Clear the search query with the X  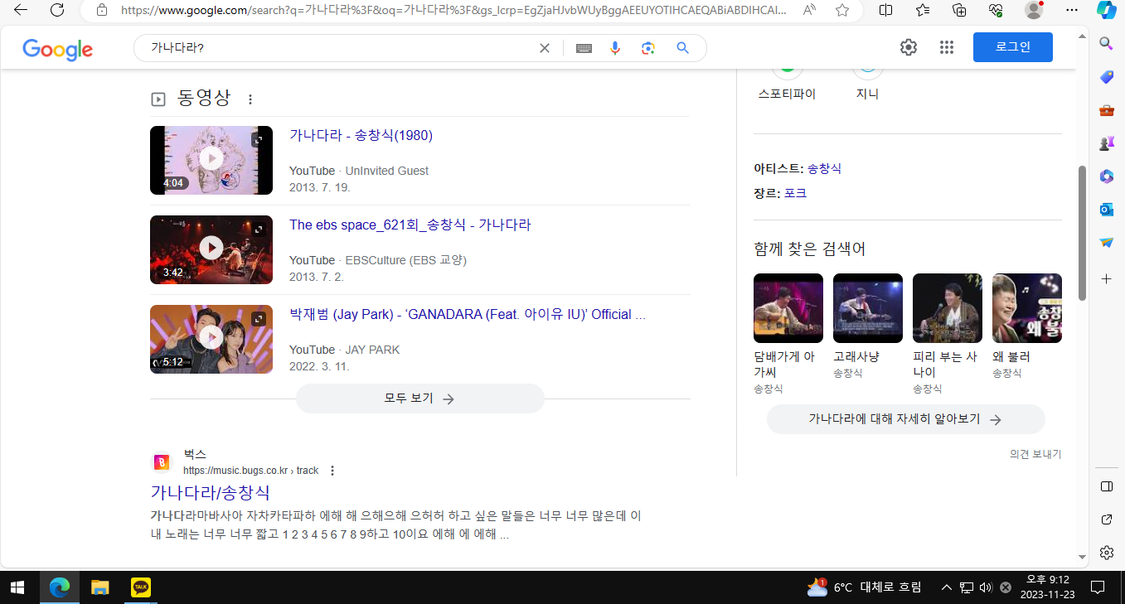pyautogui.click(x=545, y=48)
